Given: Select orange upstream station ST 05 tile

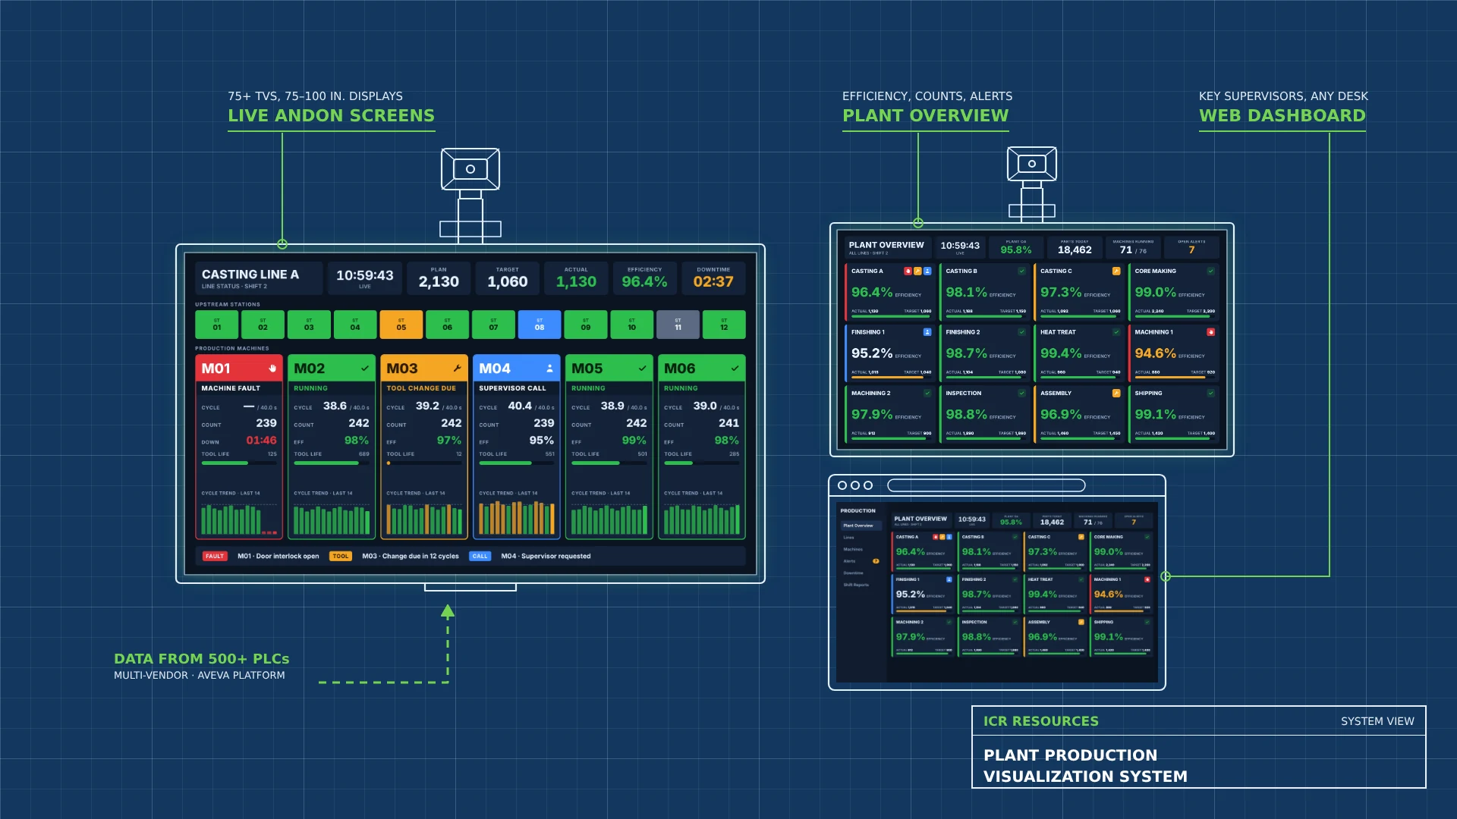Looking at the screenshot, I should (x=401, y=325).
